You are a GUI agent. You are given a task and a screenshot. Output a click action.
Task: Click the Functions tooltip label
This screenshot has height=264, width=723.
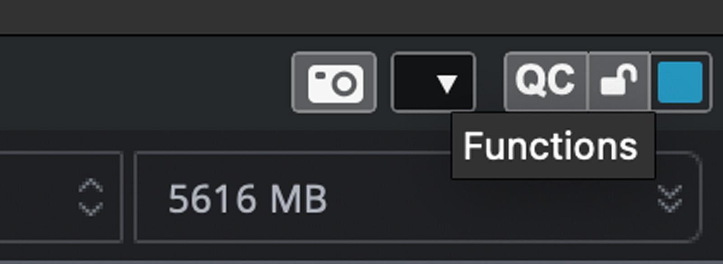(x=550, y=146)
